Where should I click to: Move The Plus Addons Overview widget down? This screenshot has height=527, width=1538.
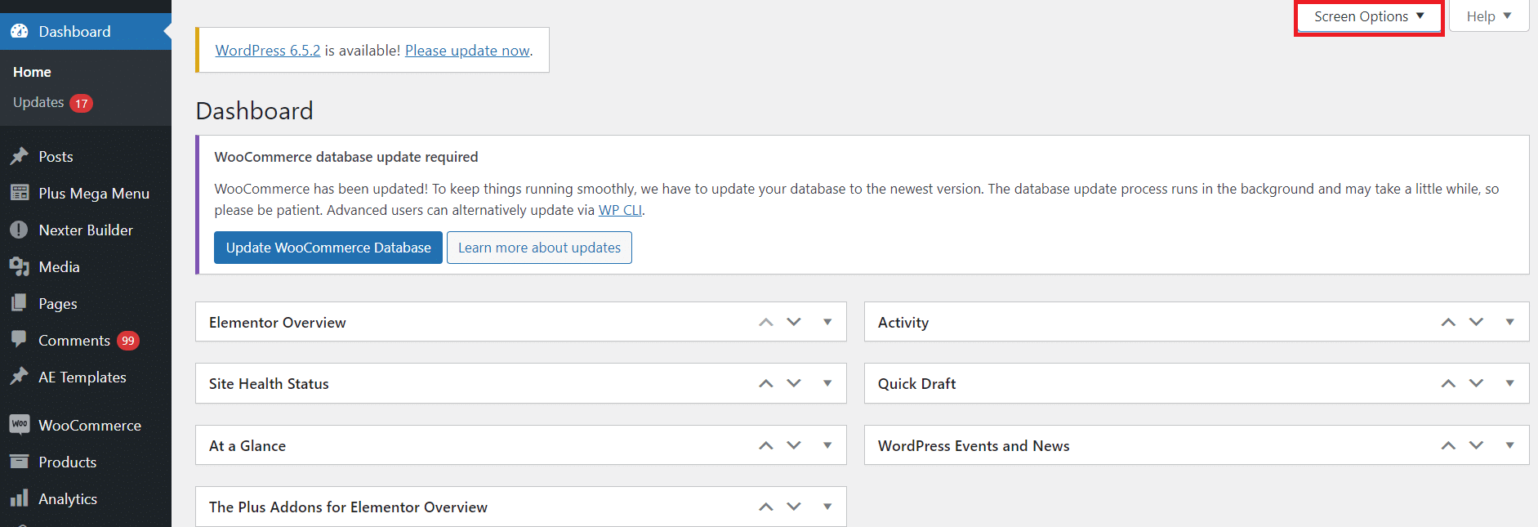point(794,507)
